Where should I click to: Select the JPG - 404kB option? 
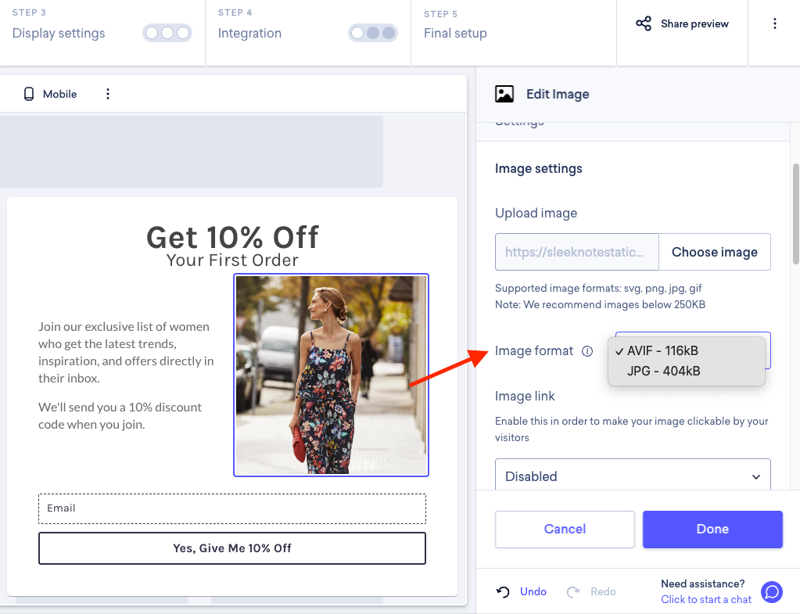pyautogui.click(x=663, y=371)
